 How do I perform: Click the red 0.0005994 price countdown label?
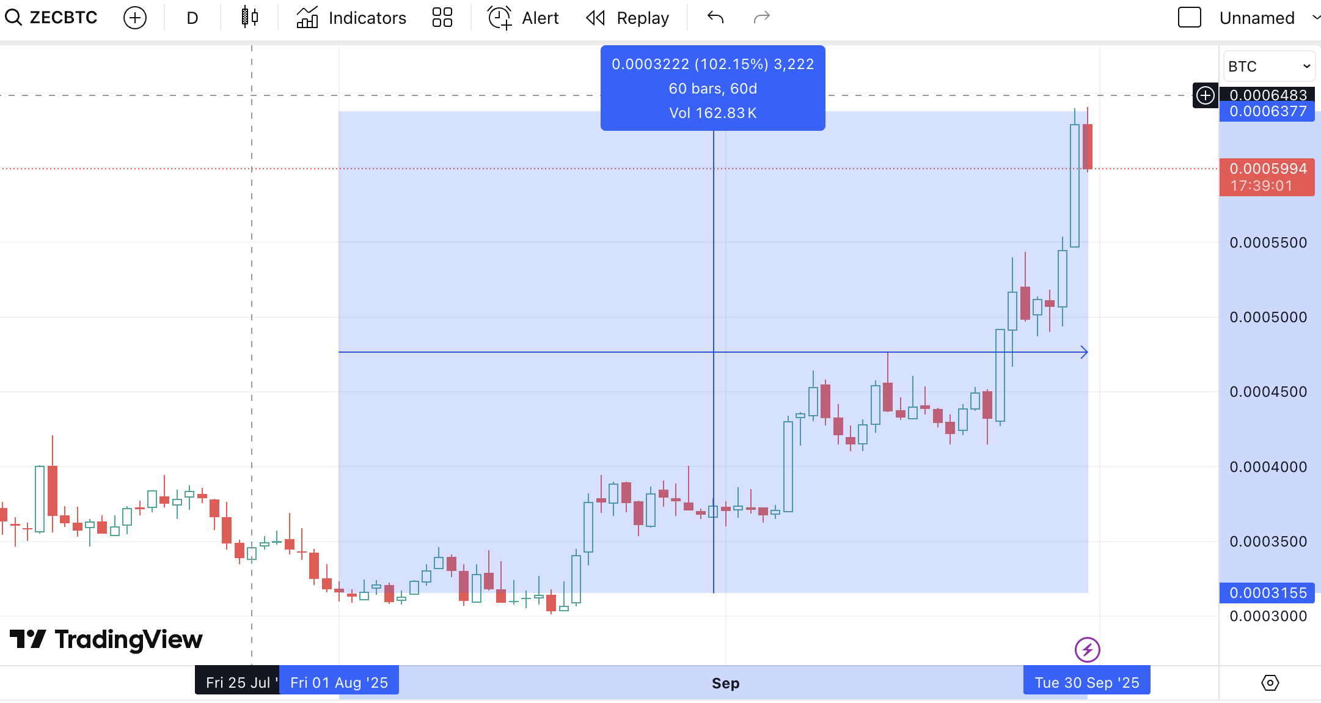coord(1267,177)
